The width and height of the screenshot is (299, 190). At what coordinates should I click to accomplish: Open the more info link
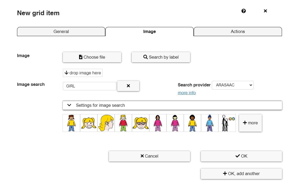click(x=187, y=93)
